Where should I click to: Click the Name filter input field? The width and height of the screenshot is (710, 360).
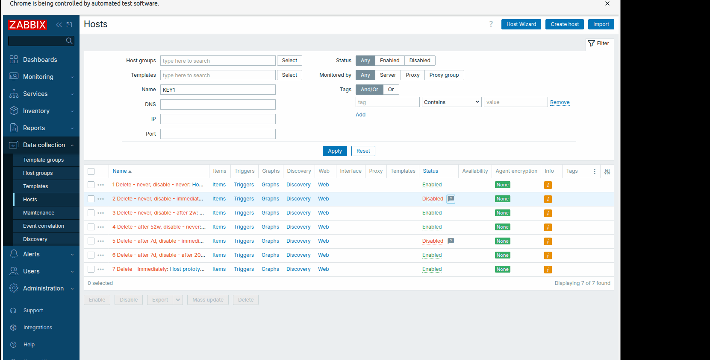[218, 90]
